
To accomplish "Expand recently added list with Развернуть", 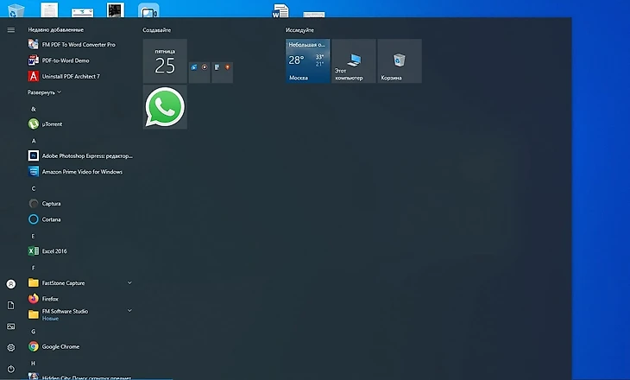I will coord(45,92).
